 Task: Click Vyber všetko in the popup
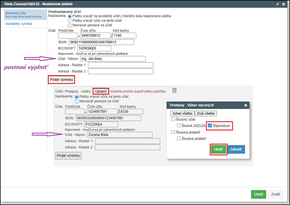click(x=182, y=113)
